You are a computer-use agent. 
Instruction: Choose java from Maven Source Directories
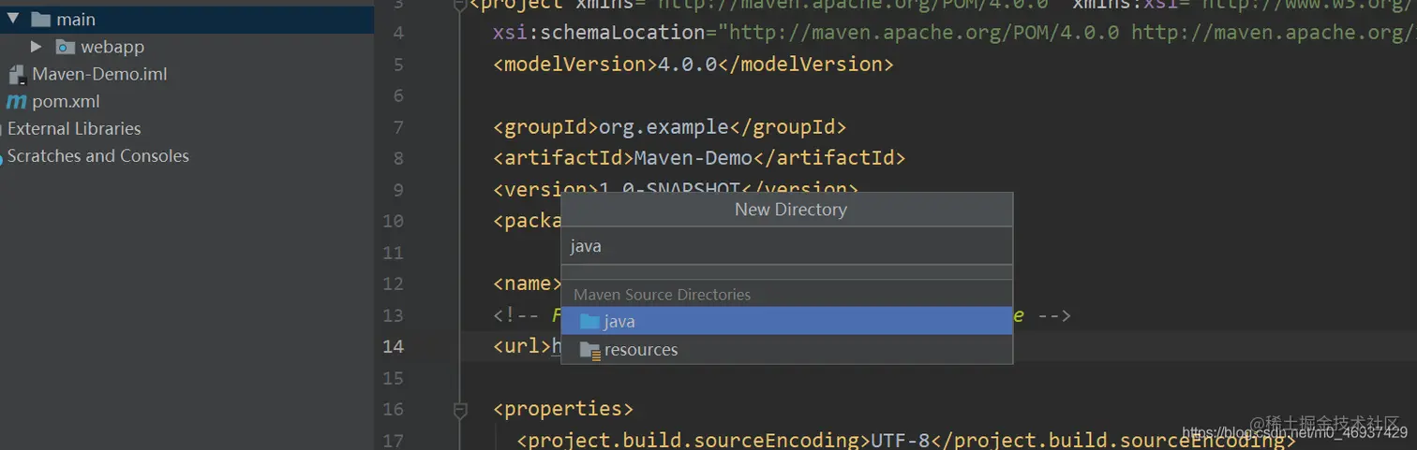[786, 321]
